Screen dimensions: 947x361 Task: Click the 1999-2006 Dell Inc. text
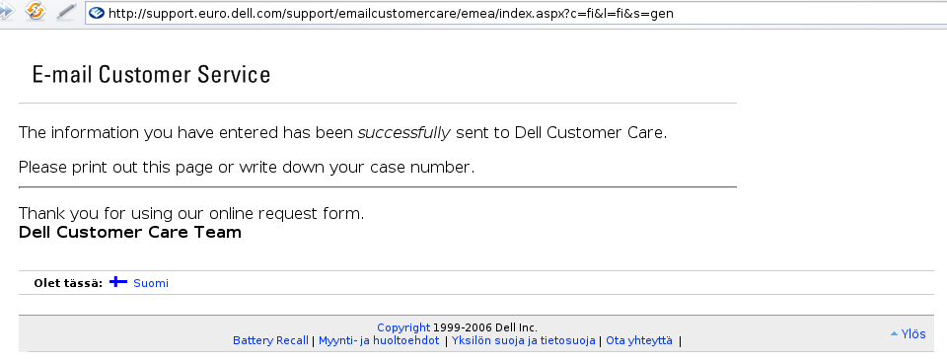485,327
